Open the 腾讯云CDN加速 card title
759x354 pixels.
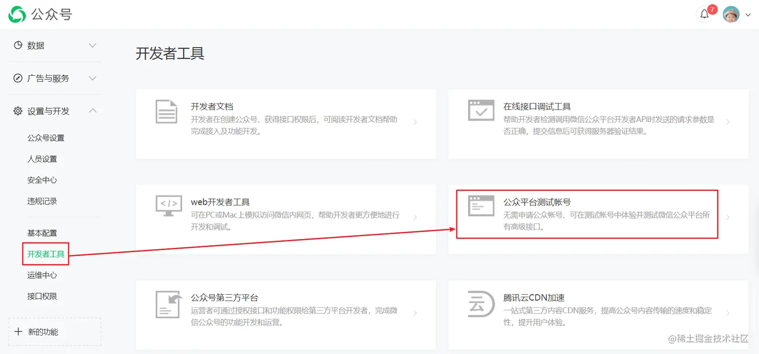click(x=534, y=298)
